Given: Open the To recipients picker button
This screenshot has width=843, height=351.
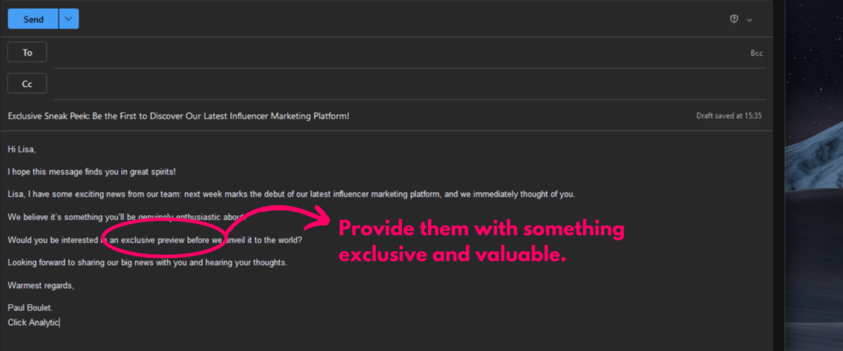Looking at the screenshot, I should coord(27,53).
